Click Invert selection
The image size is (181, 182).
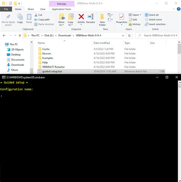tap(155, 24)
